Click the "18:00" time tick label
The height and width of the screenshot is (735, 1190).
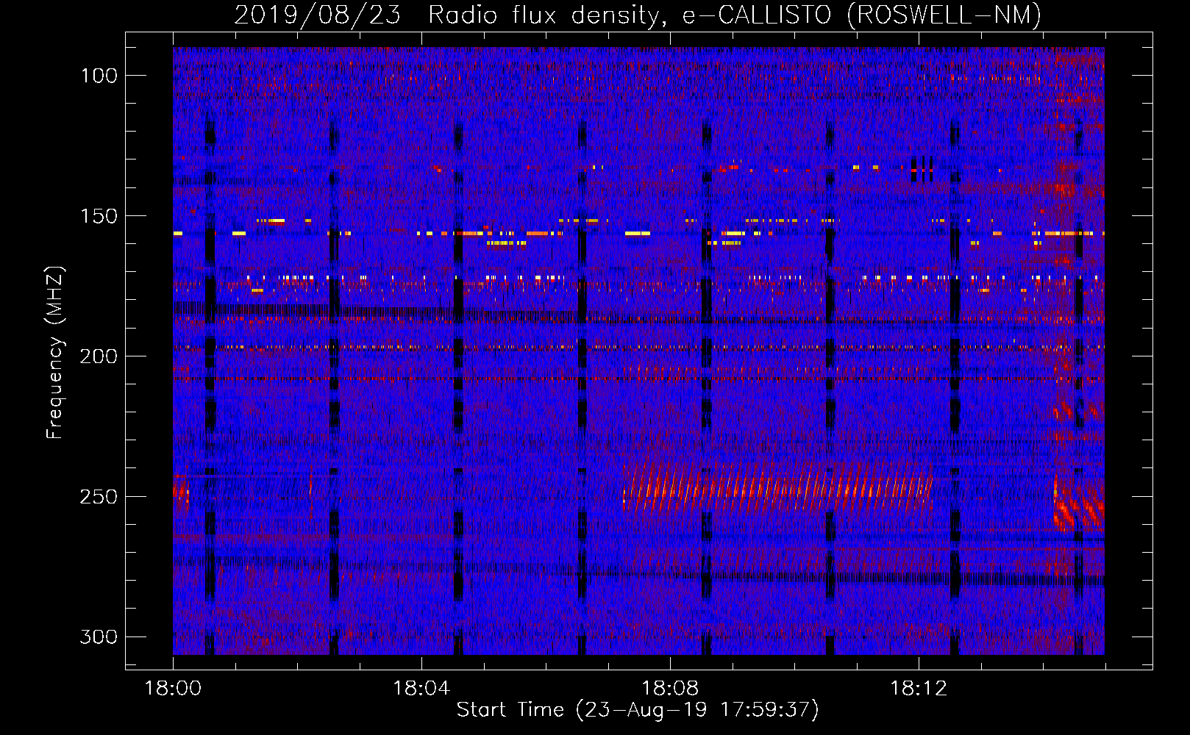[x=173, y=689]
